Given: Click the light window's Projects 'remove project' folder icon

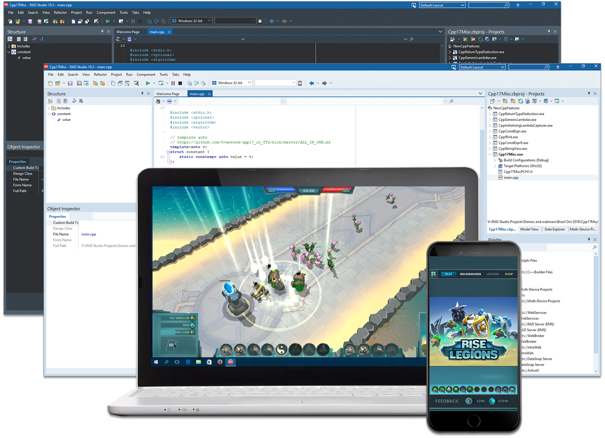Looking at the screenshot, I should point(513,101).
